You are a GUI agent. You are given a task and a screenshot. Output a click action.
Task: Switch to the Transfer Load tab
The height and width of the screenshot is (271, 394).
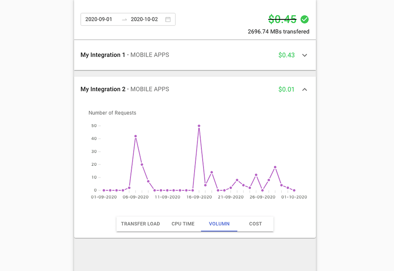[x=140, y=224]
